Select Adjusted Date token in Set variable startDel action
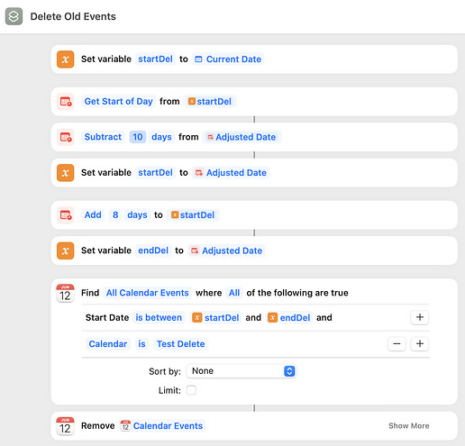Screen dimensions: 465x446 [x=231, y=173]
